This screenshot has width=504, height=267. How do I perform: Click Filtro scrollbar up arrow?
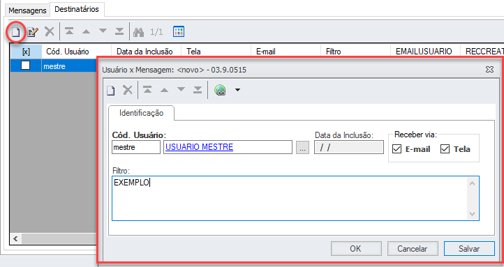pyautogui.click(x=472, y=184)
